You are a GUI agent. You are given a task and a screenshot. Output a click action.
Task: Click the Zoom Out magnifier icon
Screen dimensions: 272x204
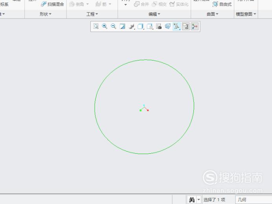tap(114, 26)
